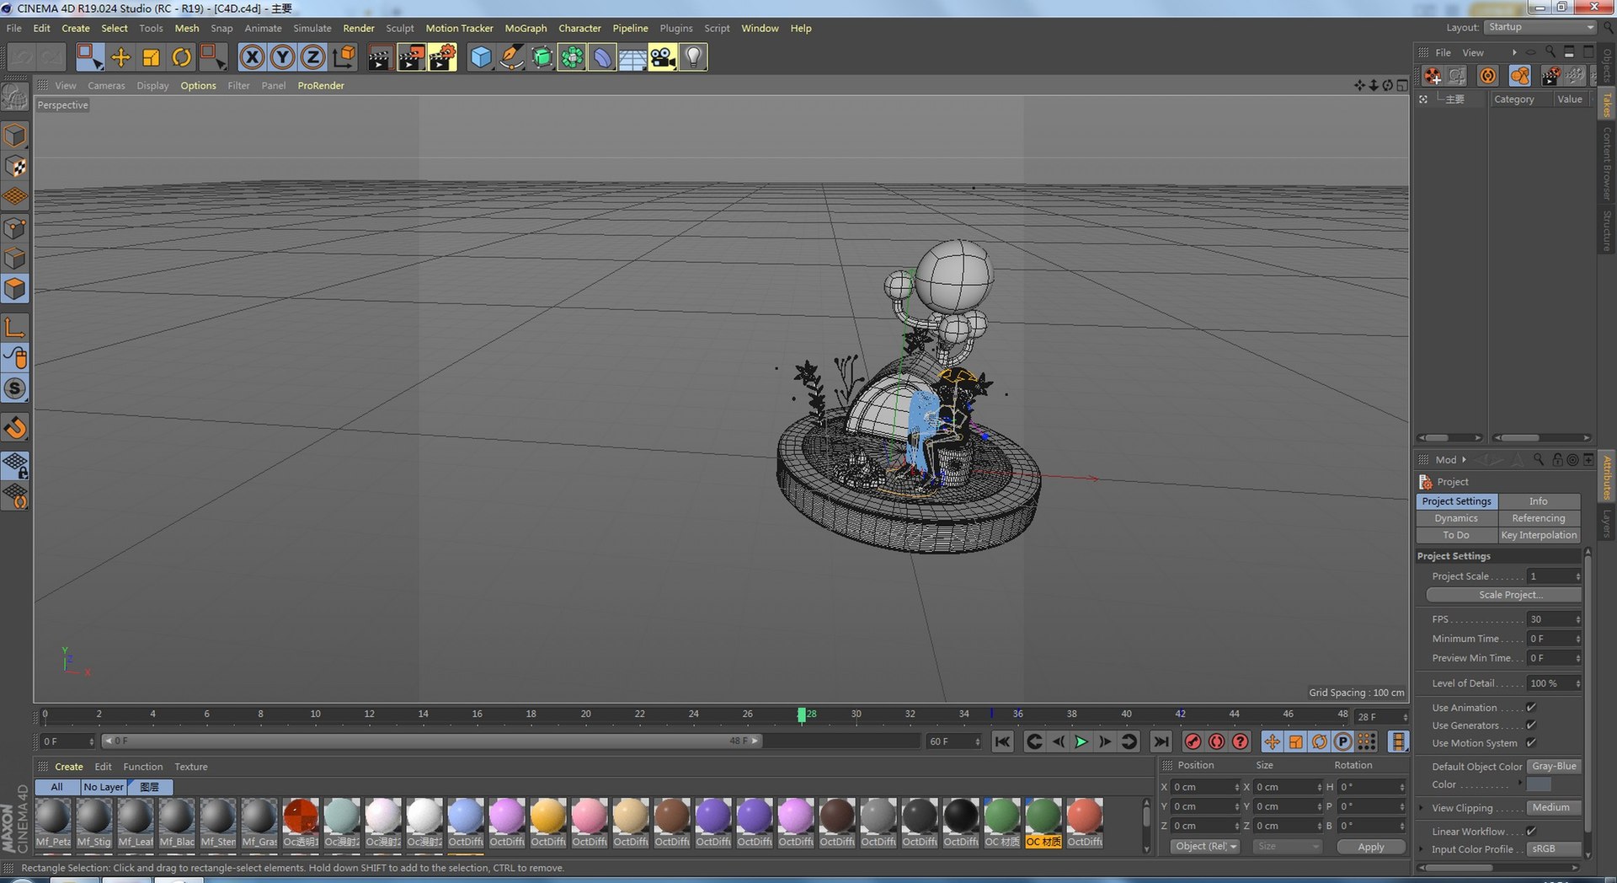
Task: Click No Layer filter button
Action: (104, 787)
